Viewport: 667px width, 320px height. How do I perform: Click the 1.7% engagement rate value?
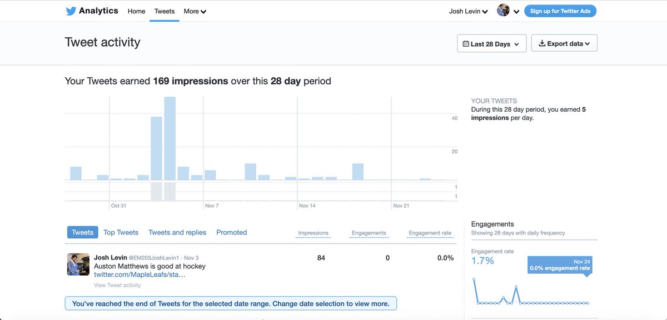point(482,261)
